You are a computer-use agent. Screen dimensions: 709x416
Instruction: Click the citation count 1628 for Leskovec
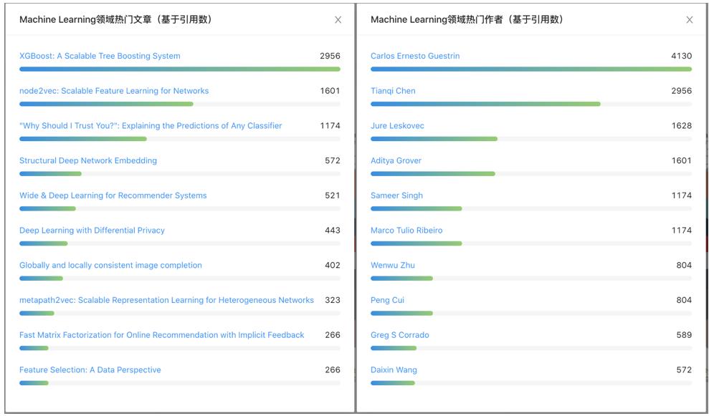pos(682,125)
